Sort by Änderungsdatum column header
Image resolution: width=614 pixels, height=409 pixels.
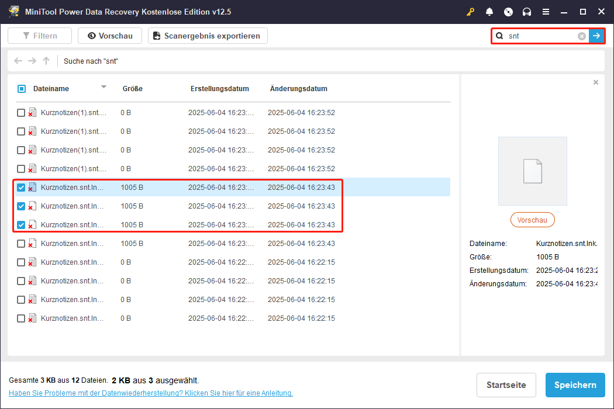coord(299,89)
